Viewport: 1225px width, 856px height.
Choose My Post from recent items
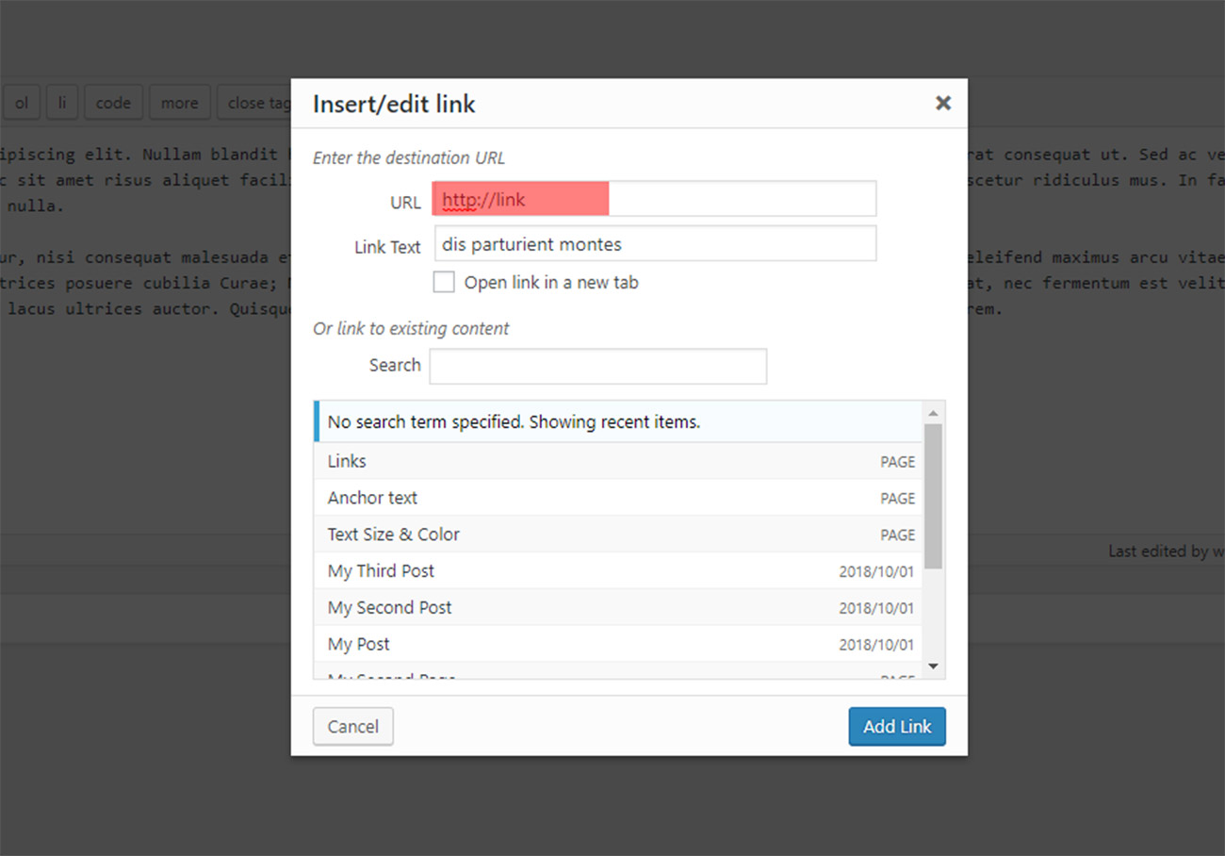[x=617, y=645]
